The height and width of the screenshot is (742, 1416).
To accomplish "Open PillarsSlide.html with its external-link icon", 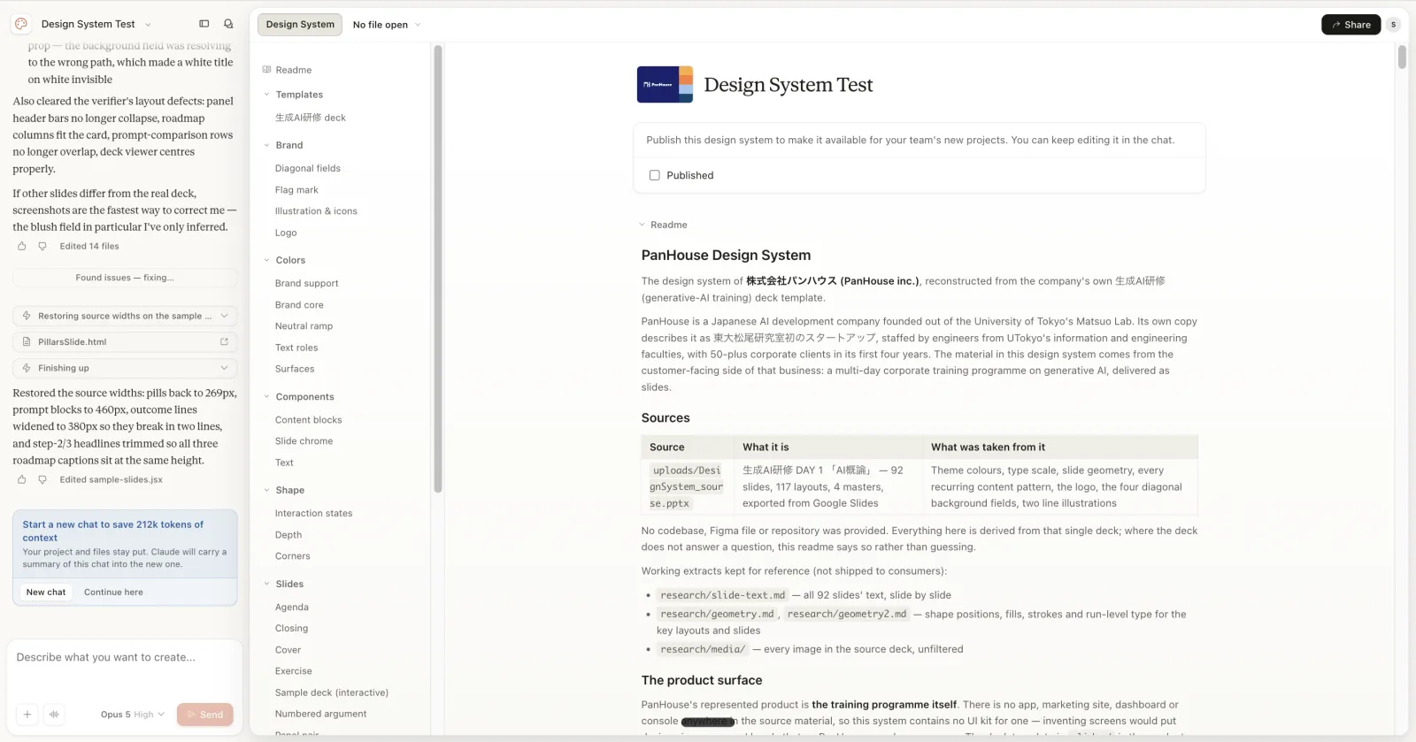I will tap(224, 342).
